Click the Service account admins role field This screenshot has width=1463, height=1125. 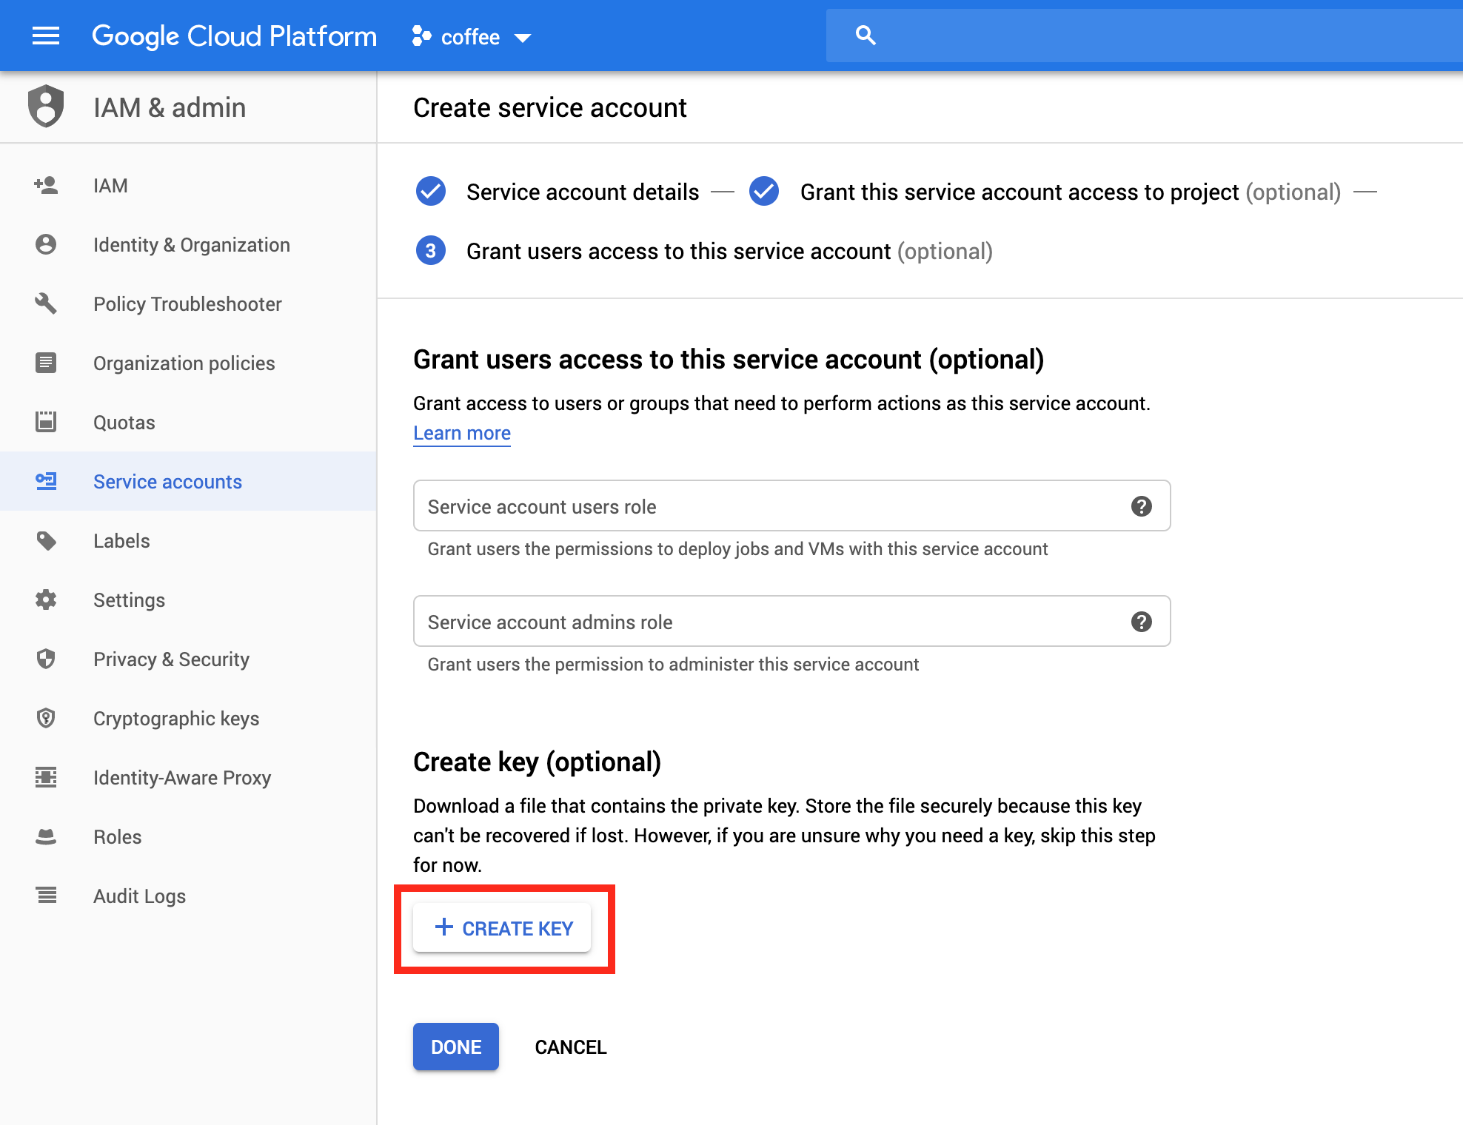tap(791, 622)
